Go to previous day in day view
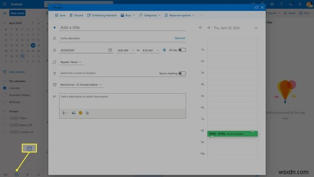314x177 pixels. click(x=200, y=28)
